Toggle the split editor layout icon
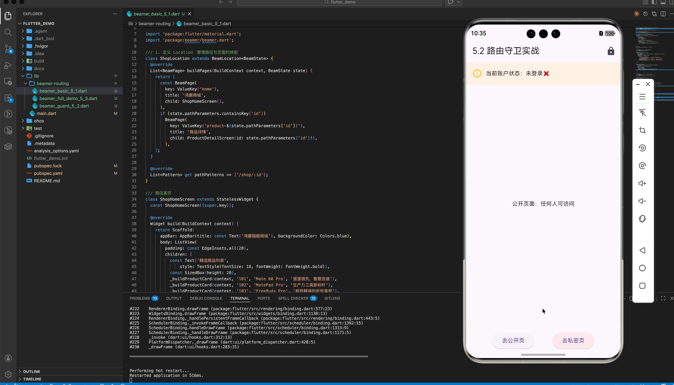Viewport: 674px width, 385px height. (x=663, y=14)
